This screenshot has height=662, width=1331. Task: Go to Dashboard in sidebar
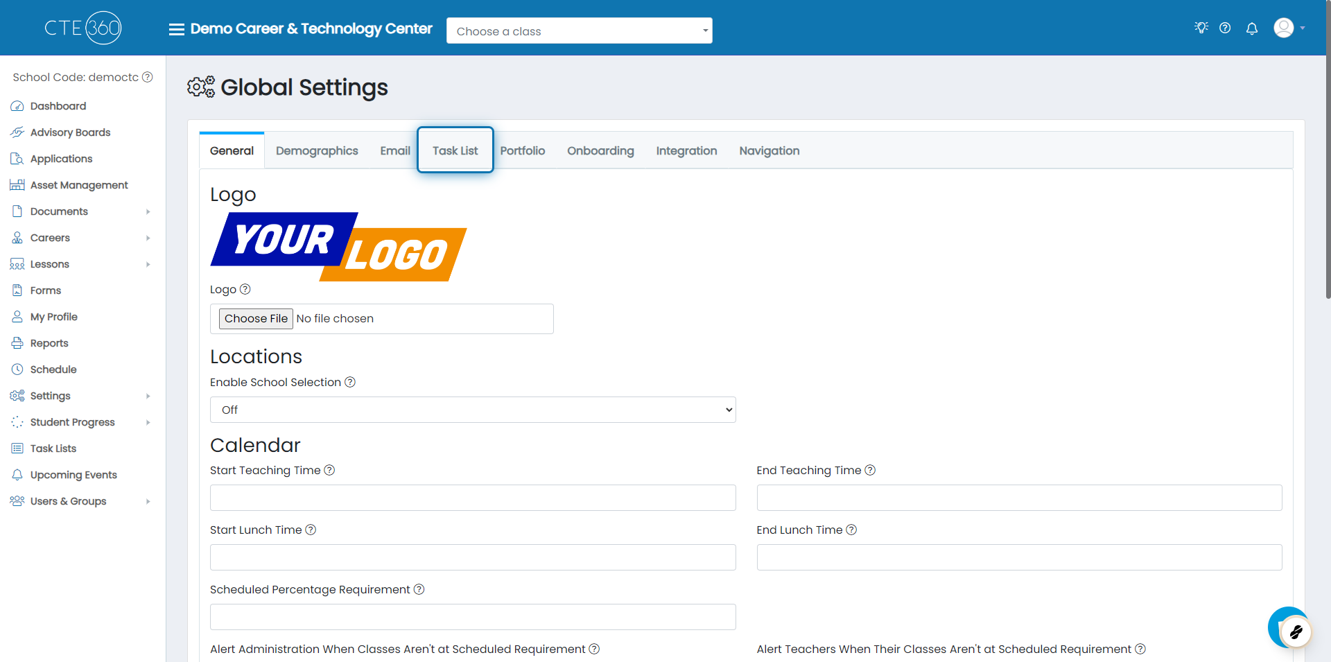[x=58, y=106]
